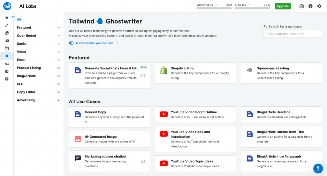Toggle the Personalize your content switch

click(71, 43)
